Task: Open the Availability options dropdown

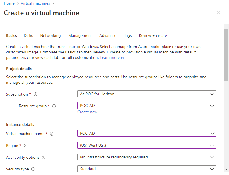Action: click(x=147, y=157)
